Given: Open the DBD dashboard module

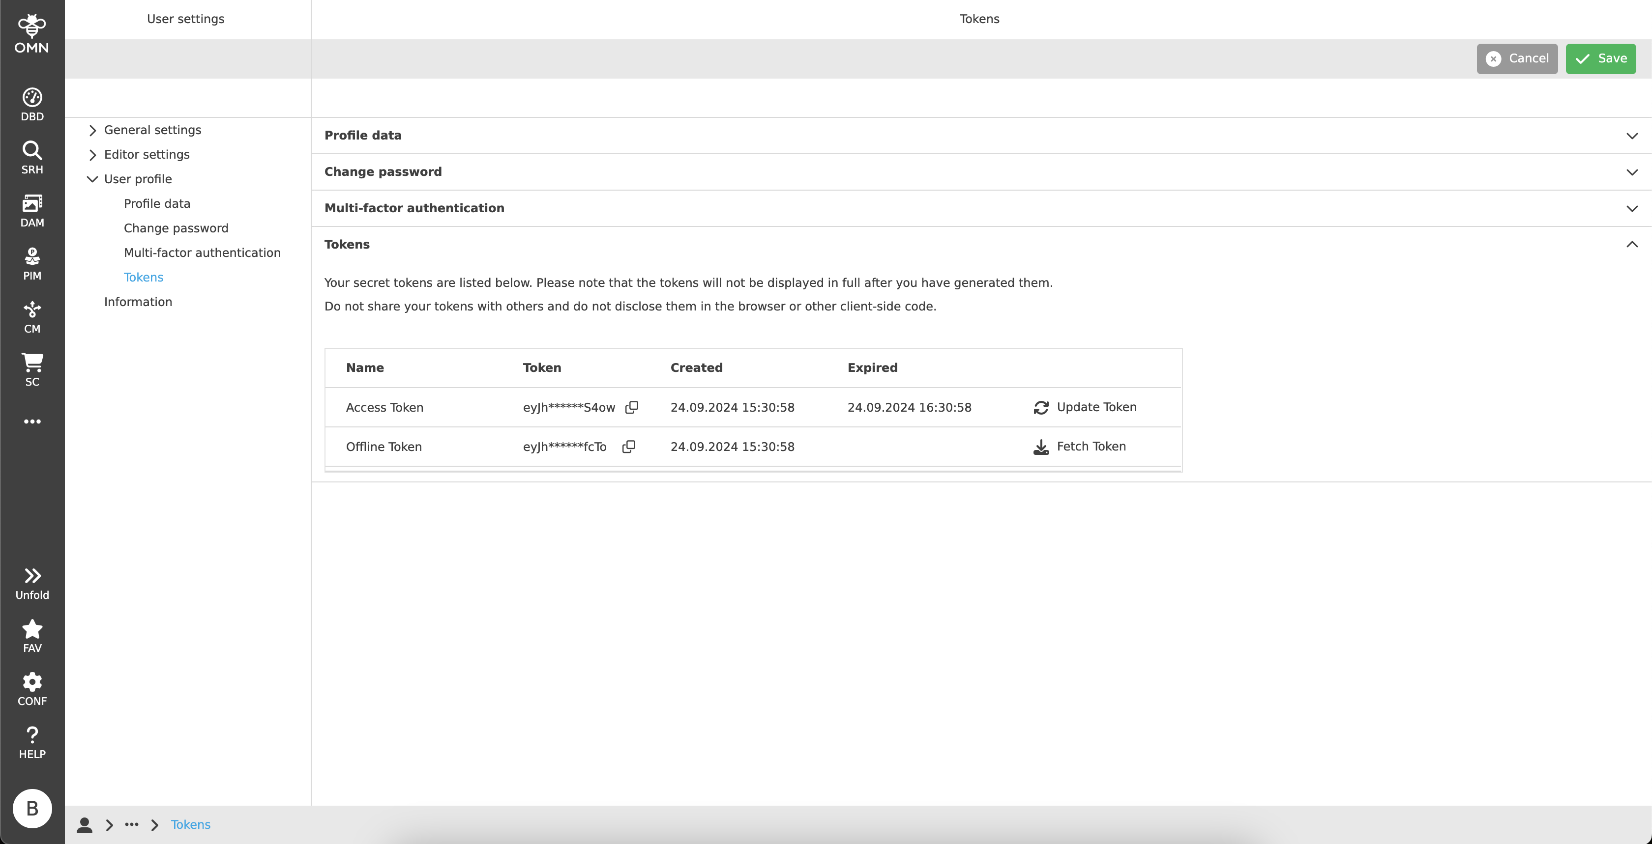Looking at the screenshot, I should coord(31,104).
